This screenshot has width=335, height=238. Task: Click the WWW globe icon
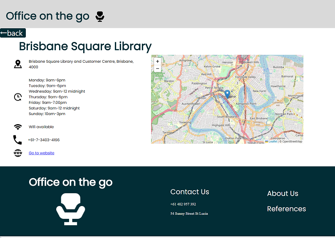[x=17, y=153]
